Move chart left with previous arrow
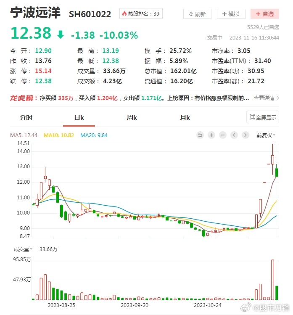 (234, 135)
